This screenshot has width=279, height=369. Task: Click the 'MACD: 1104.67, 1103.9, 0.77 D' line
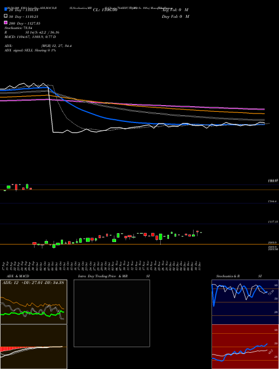(x=30, y=37)
